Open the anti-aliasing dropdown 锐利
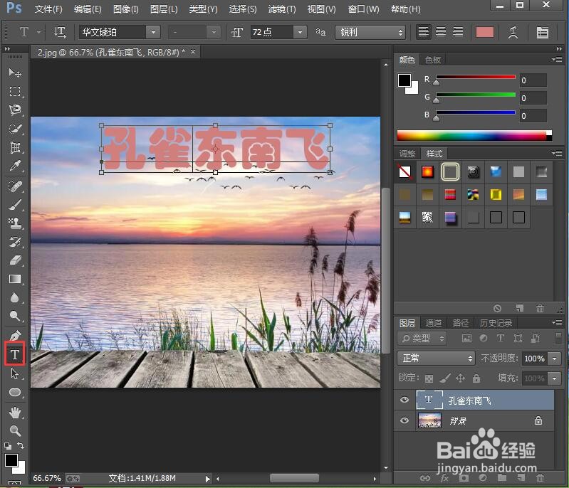569x488 pixels. (370, 32)
